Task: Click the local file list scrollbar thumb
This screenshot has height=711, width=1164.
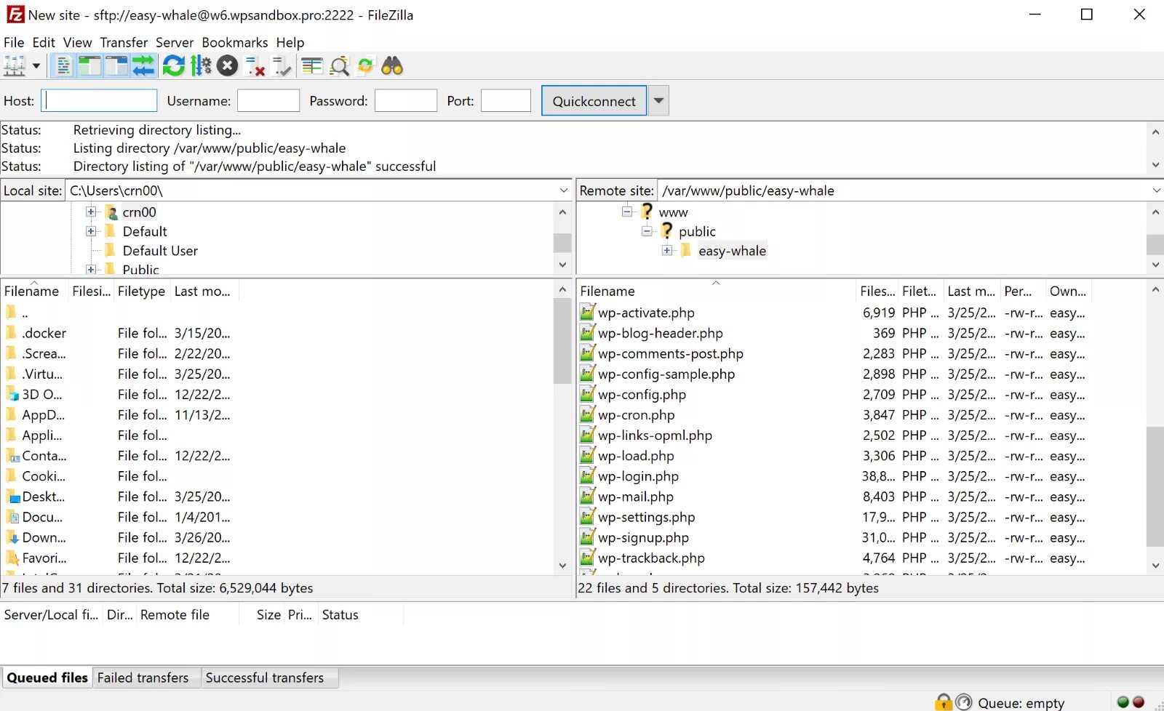Action: coord(562,340)
